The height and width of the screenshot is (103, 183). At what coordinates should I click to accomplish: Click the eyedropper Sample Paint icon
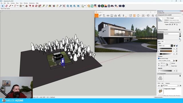pos(180,41)
